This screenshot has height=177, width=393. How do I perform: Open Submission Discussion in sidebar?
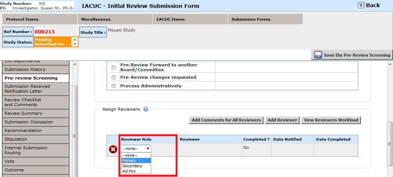36,122
